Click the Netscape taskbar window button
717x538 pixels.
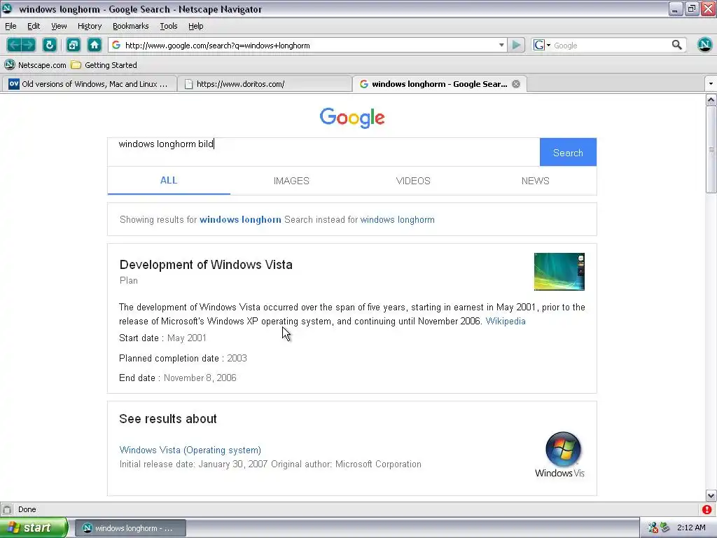pyautogui.click(x=130, y=528)
